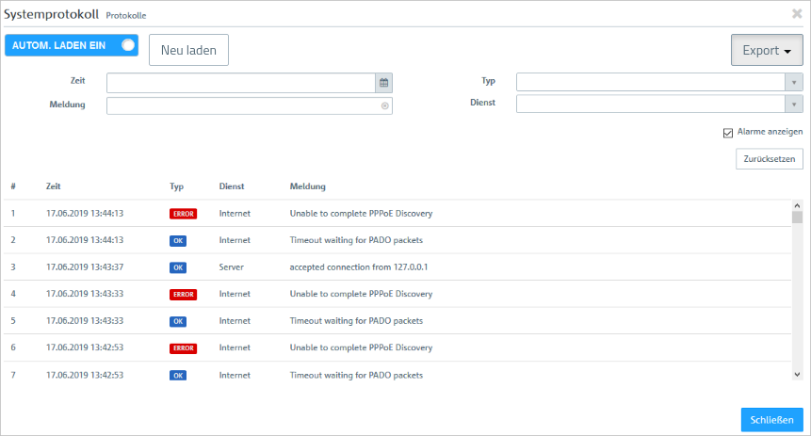Open the Export dropdown menu
This screenshot has width=811, height=436.
767,51
